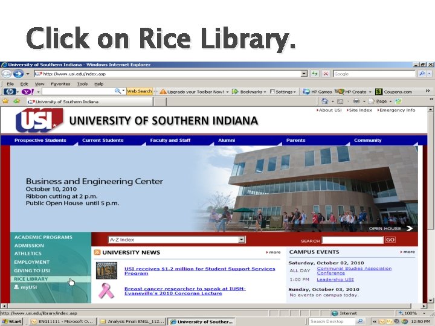Viewport: 435px width, 326px height.
Task: Open the Edit menu
Action: point(24,84)
